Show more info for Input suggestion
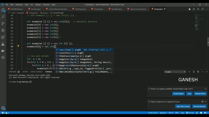209x117 pixels. pos(110,50)
